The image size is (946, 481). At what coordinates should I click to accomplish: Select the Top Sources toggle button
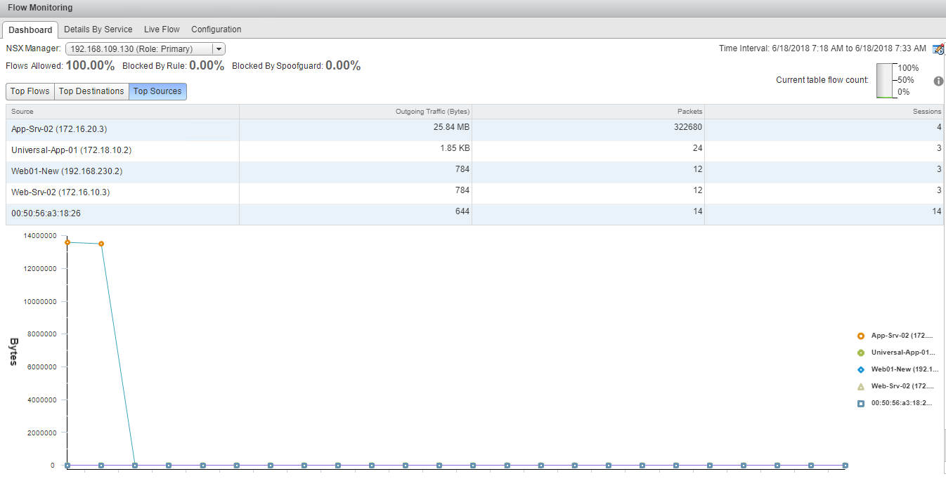pyautogui.click(x=157, y=91)
